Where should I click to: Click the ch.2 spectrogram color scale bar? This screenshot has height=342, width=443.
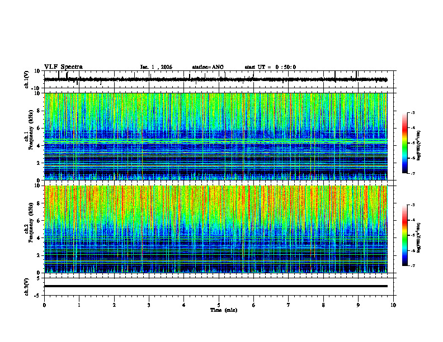tap(405, 235)
